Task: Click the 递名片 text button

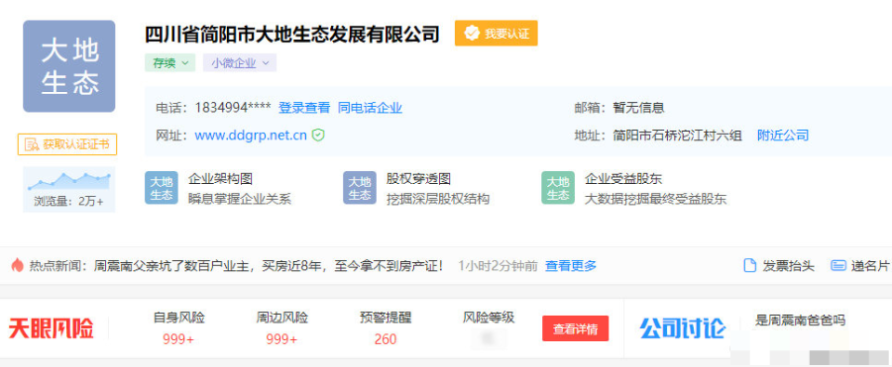Action: (x=870, y=266)
